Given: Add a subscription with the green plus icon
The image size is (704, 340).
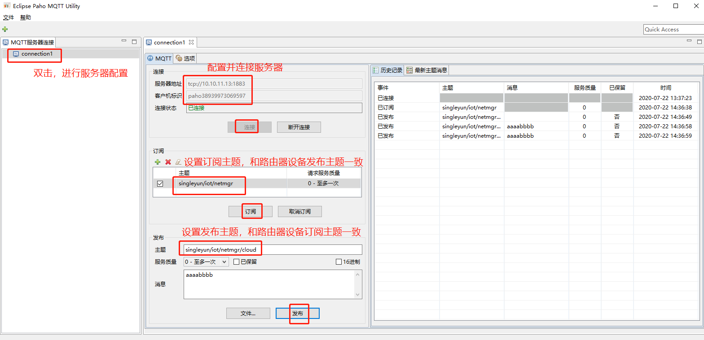Looking at the screenshot, I should pyautogui.click(x=158, y=162).
